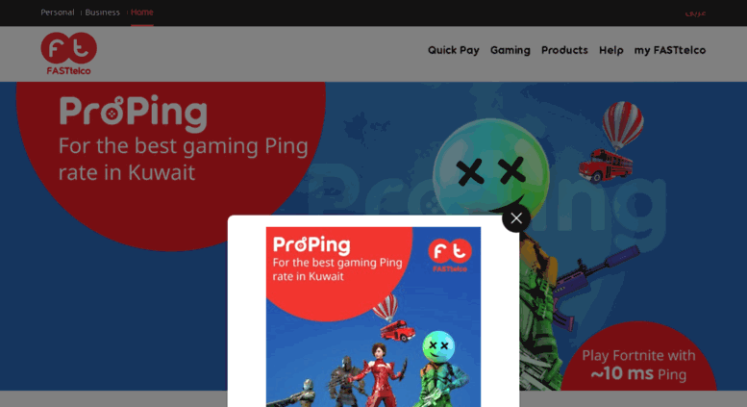
Task: Click the large smiley head with X eyes
Action: 491,167
